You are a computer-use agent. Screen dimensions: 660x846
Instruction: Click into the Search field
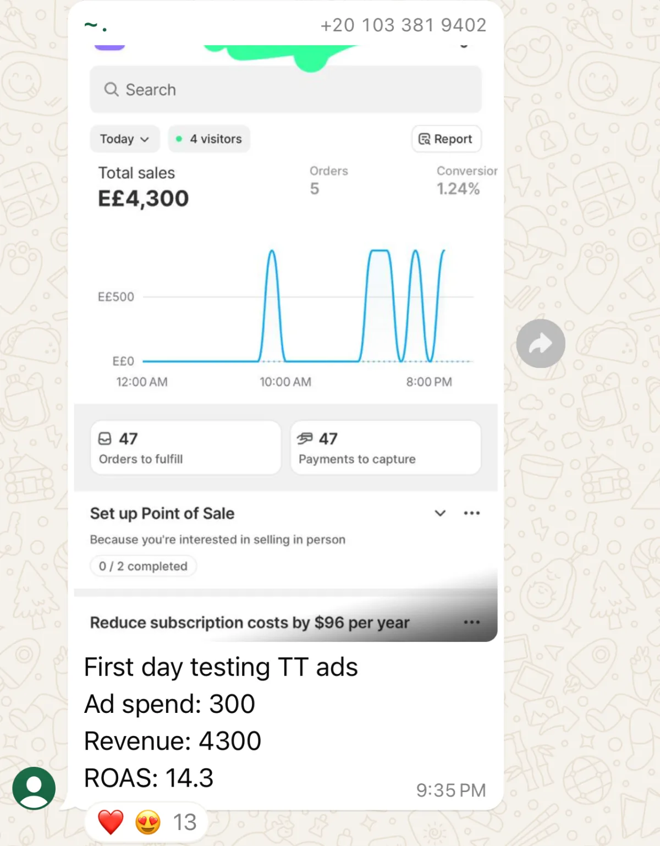(x=286, y=90)
